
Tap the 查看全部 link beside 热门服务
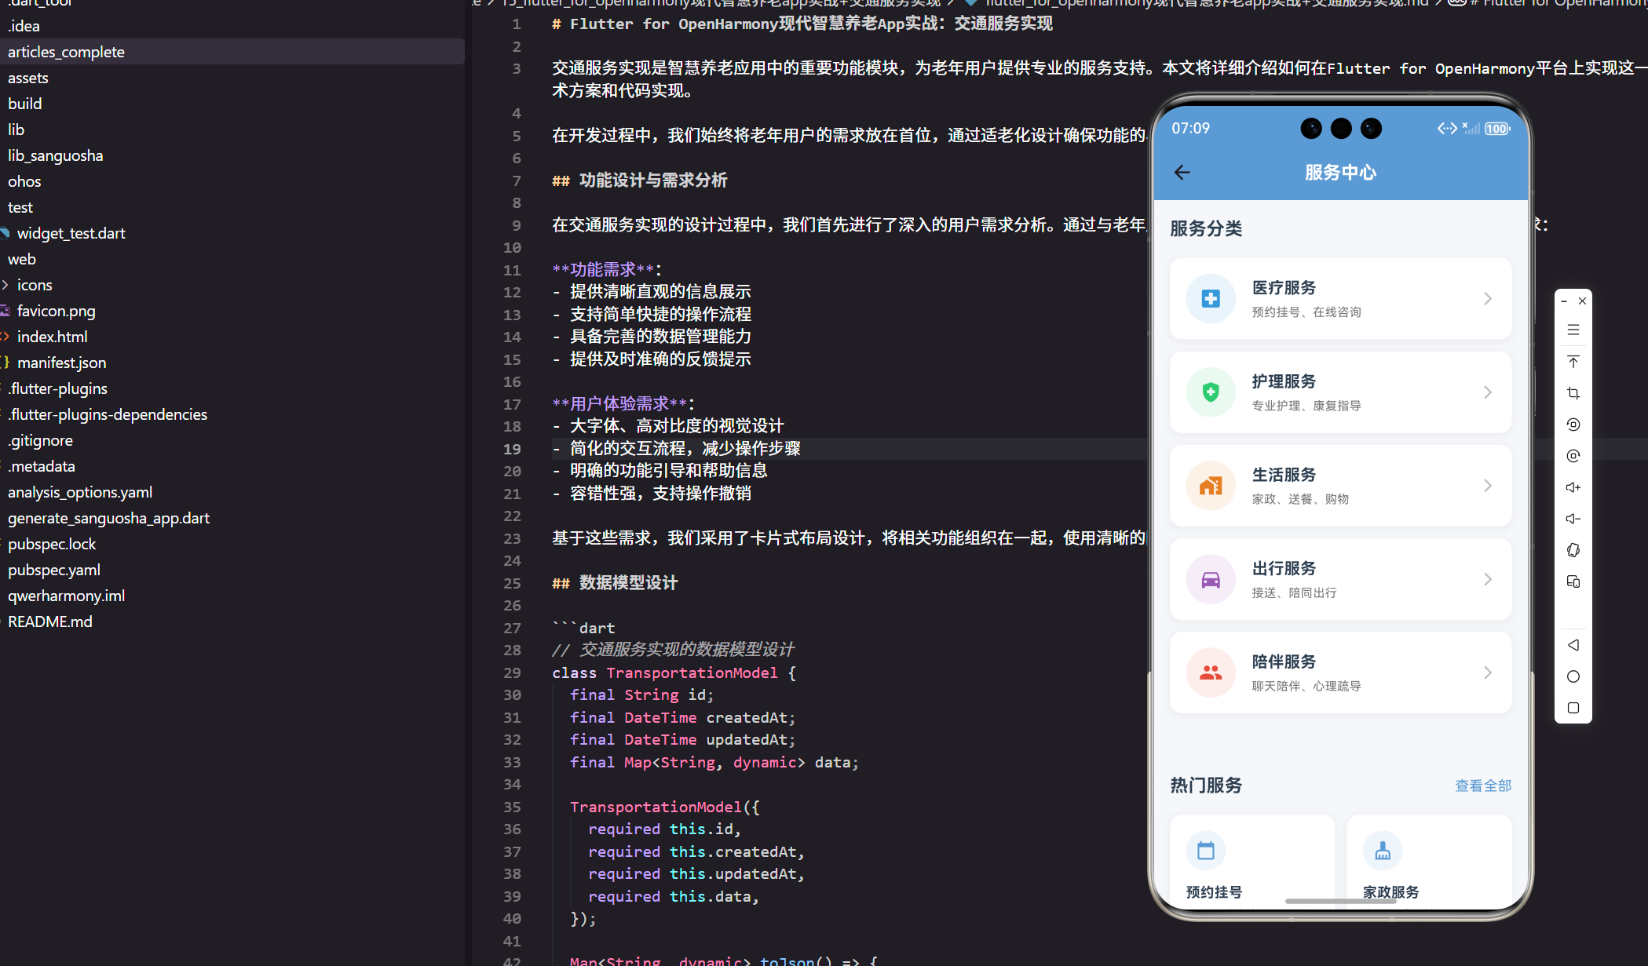pos(1483,786)
